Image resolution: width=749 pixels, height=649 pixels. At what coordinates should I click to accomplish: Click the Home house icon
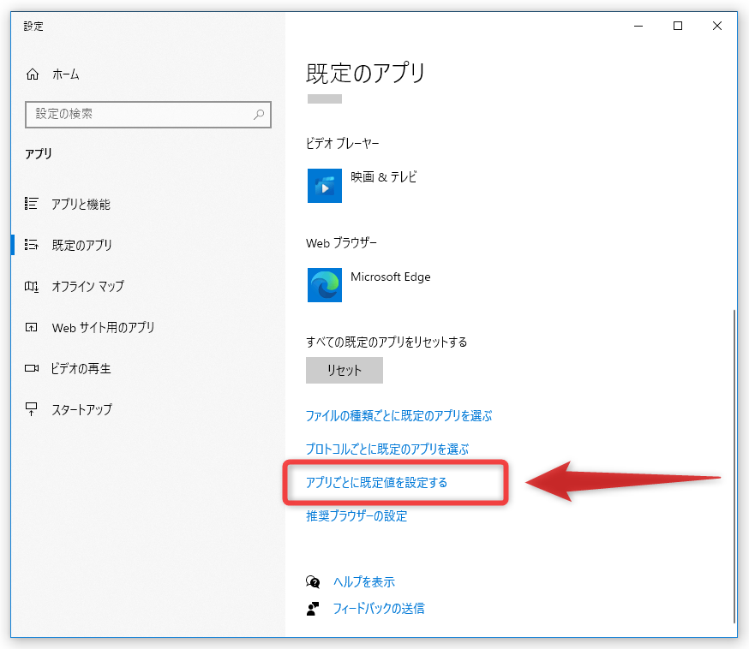(33, 74)
